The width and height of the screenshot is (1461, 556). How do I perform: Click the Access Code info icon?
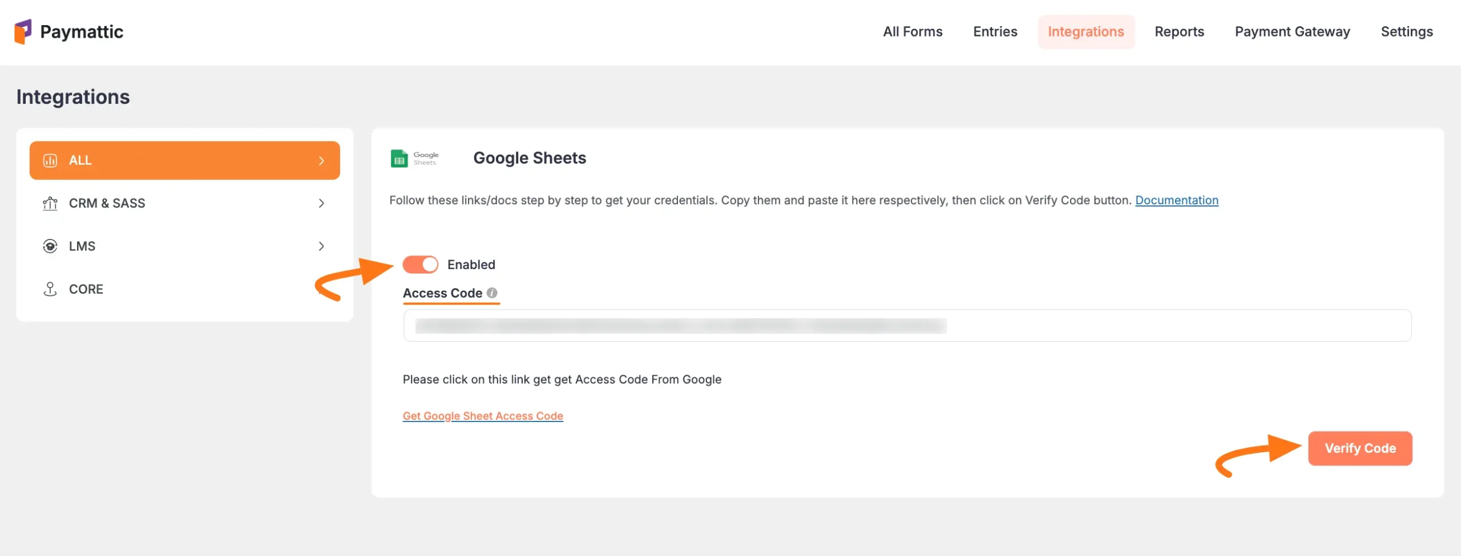492,293
